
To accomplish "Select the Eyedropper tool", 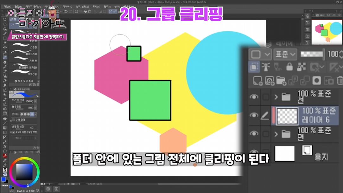I will click(x=5, y=34).
